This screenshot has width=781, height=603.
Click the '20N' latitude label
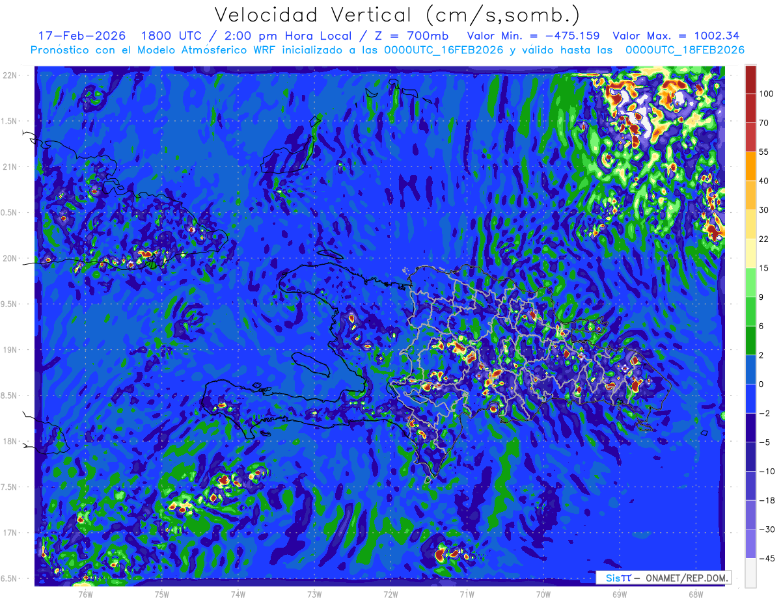pos(10,258)
